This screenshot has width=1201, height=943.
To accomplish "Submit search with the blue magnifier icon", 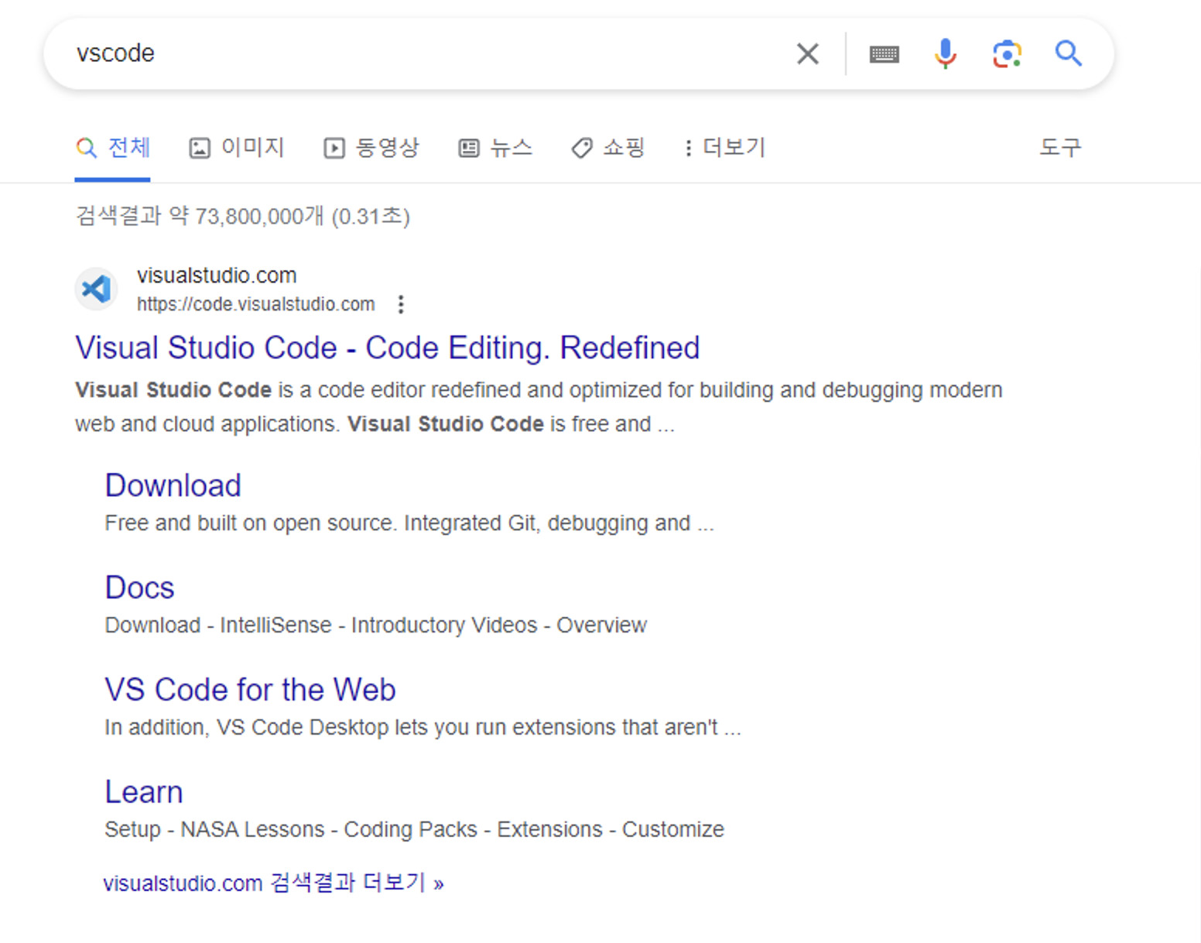I will click(1068, 53).
